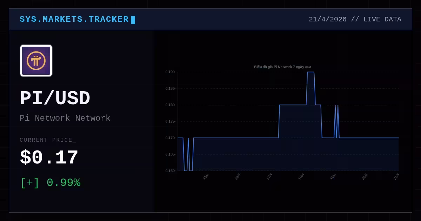
Task: Click the 17/4 date tick label
Action: coord(269,176)
